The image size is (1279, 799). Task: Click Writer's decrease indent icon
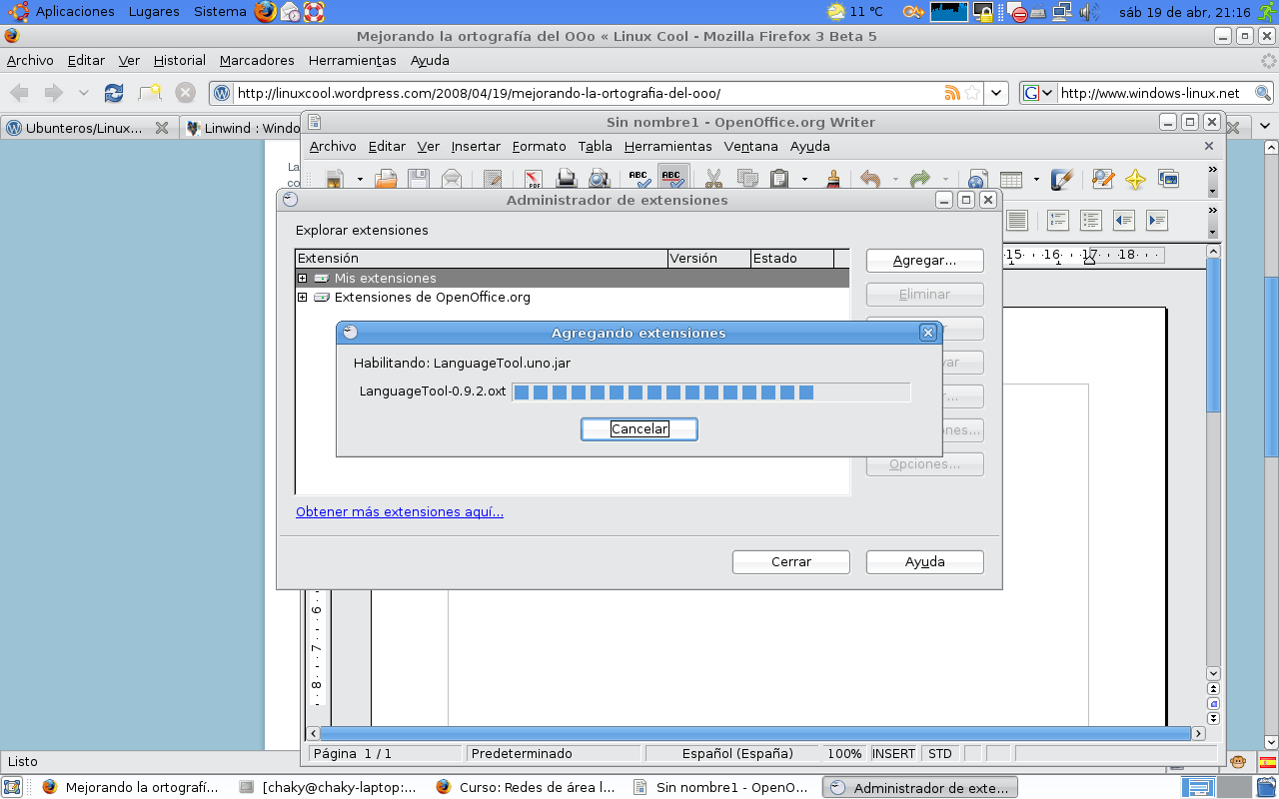tap(1124, 220)
